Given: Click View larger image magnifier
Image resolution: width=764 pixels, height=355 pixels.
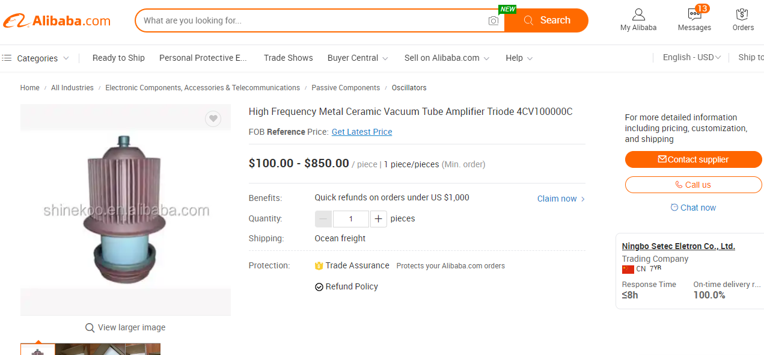Looking at the screenshot, I should point(90,328).
